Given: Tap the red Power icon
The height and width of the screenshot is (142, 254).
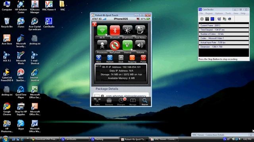Looking at the screenshot, I should pyautogui.click(x=143, y=58).
